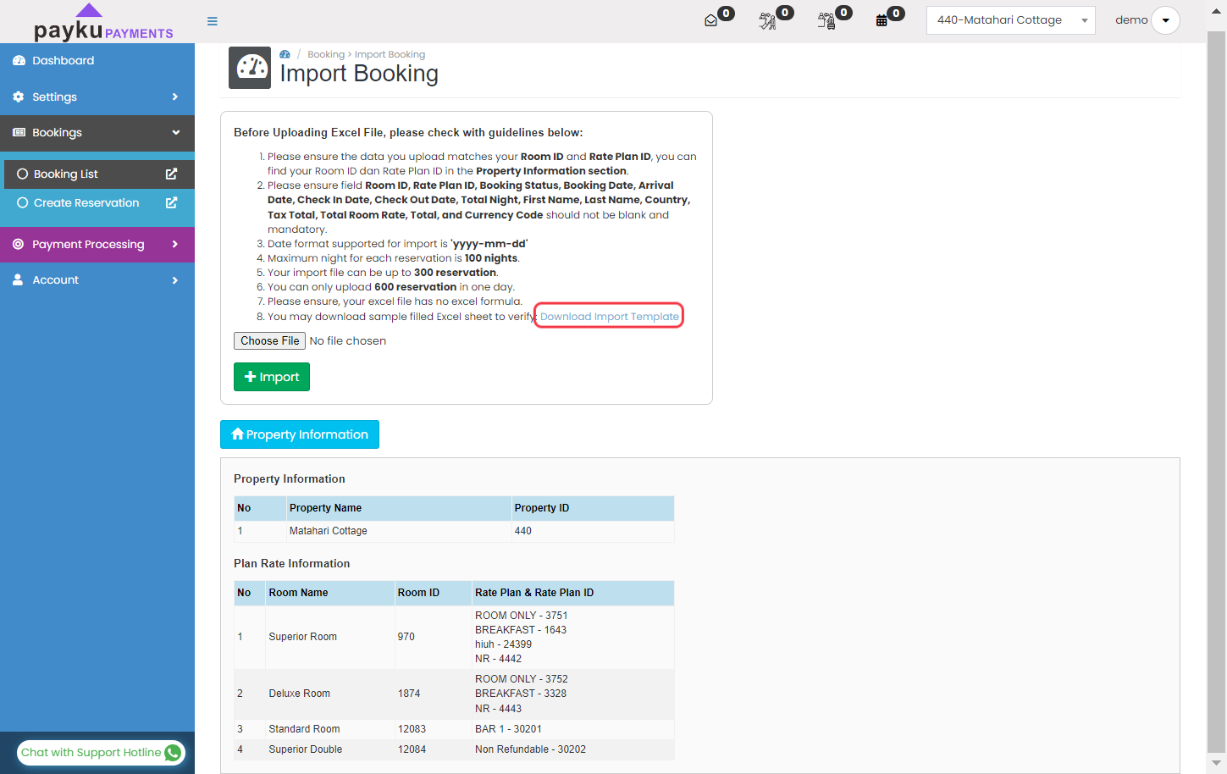Select Bookings in the sidebar

tap(97, 133)
